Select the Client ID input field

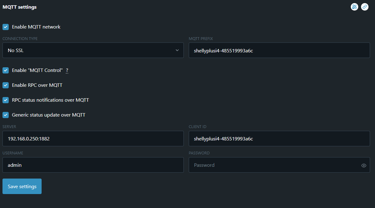click(x=279, y=139)
